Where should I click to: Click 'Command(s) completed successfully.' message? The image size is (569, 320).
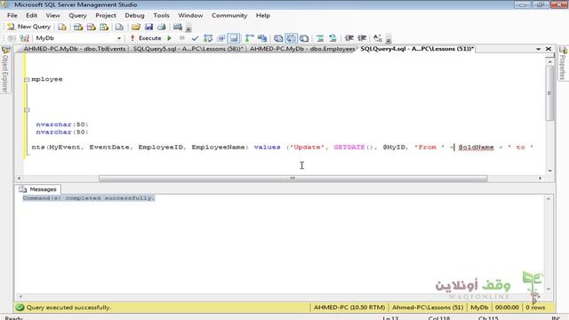[x=89, y=198]
